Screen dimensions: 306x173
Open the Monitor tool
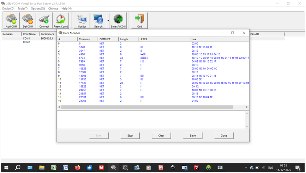coord(82,21)
